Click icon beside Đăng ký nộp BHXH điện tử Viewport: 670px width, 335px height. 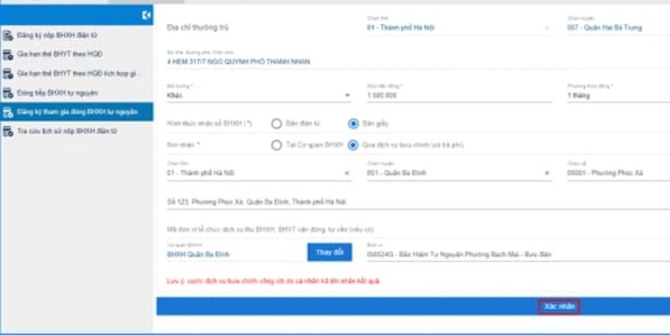click(7, 36)
